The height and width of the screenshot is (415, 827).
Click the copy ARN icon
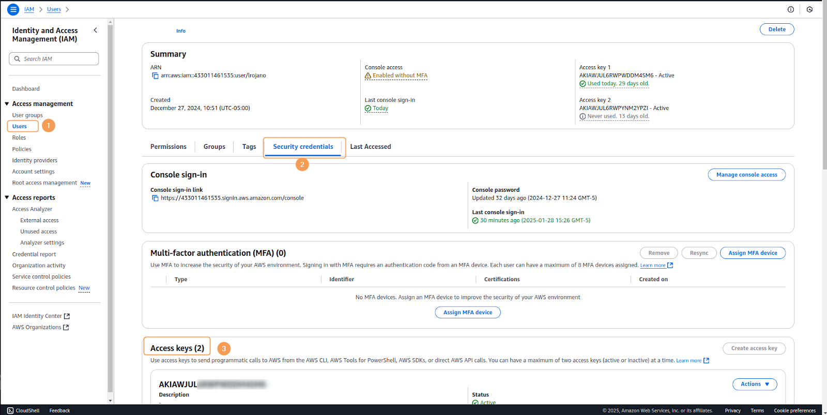(x=155, y=75)
